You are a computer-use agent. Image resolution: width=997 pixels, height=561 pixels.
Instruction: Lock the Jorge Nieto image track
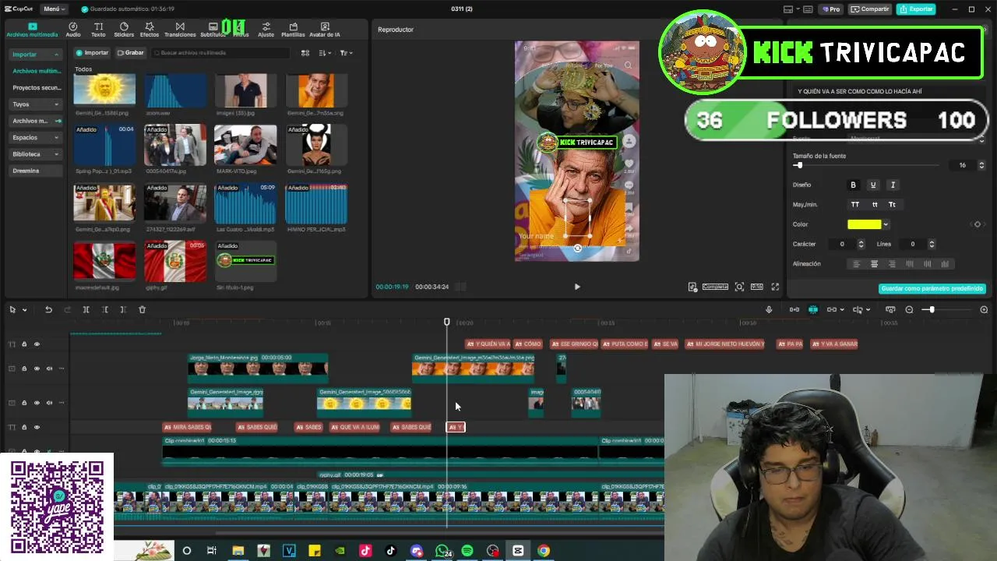24,369
